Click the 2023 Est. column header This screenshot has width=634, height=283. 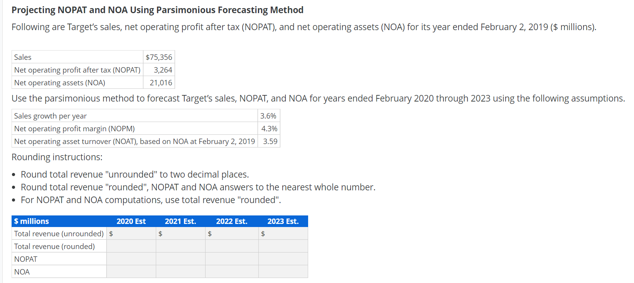click(x=283, y=221)
